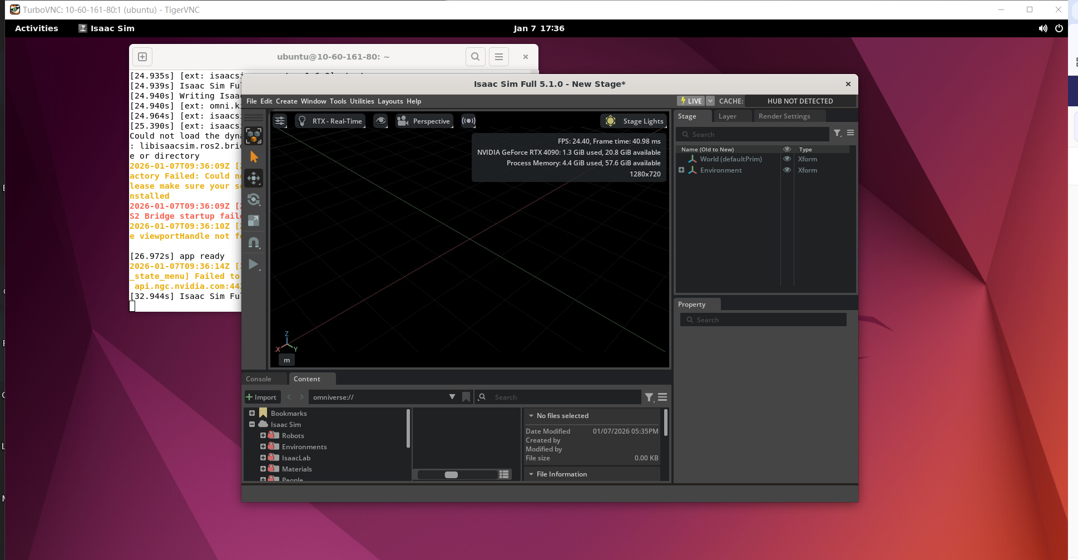The height and width of the screenshot is (560, 1078).
Task: Click the Import button in Content
Action: coord(261,397)
